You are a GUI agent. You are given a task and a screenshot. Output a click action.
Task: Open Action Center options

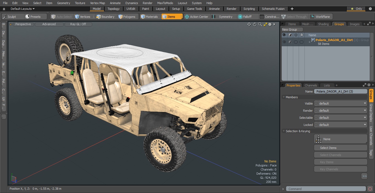pos(197,17)
